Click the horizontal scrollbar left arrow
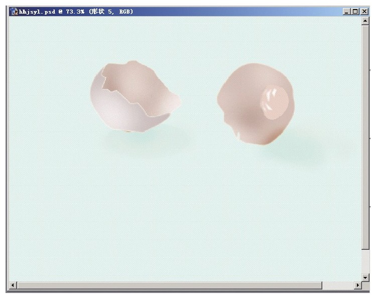 point(13,285)
